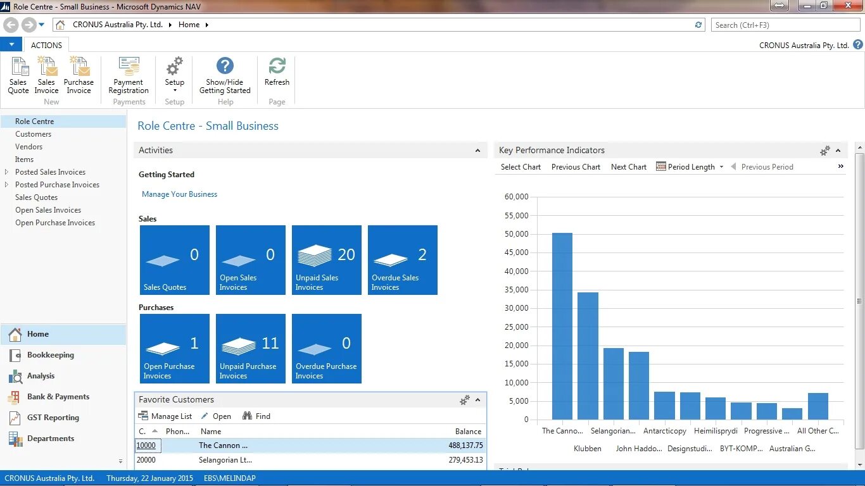865x486 pixels.
Task: Open navigation pane options arrow
Action: coord(120,462)
